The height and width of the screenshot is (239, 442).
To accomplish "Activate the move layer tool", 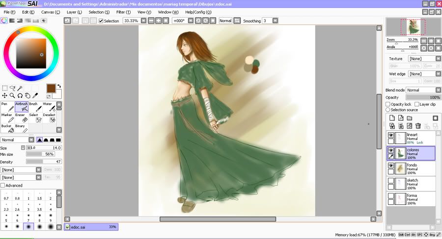I will 5,96.
